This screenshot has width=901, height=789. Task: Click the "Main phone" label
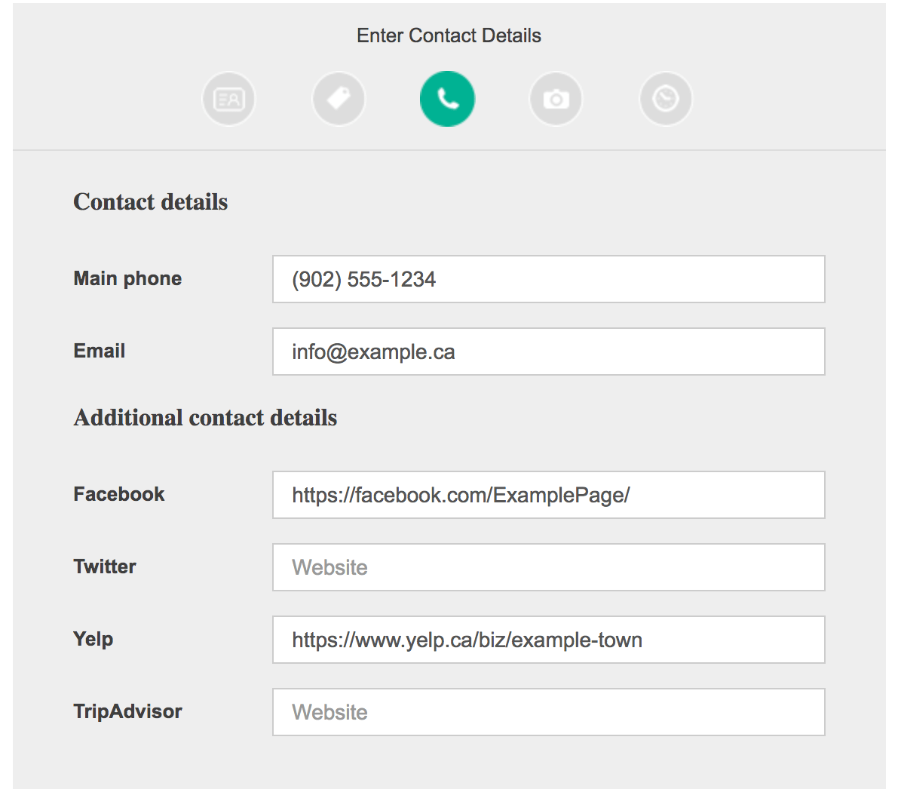pyautogui.click(x=127, y=278)
